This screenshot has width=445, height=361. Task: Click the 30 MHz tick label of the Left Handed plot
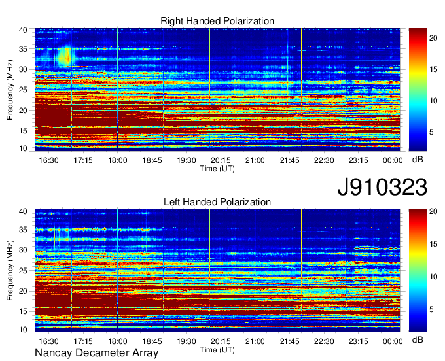tap(23, 250)
